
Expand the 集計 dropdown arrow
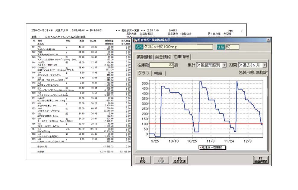click(224, 65)
